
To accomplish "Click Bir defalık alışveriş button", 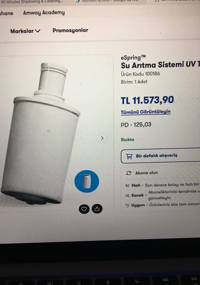I will [160, 156].
